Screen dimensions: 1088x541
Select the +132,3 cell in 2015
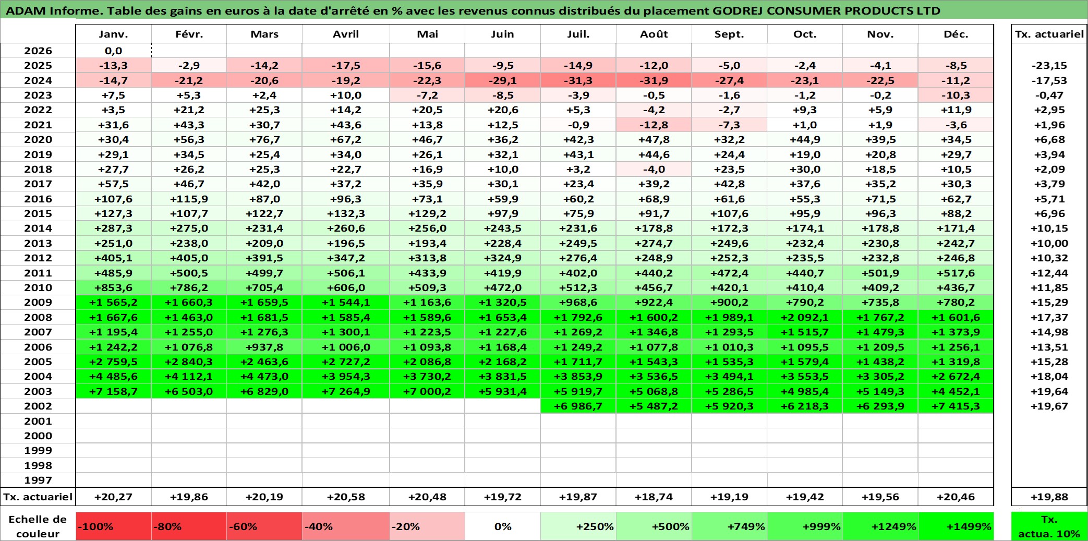point(346,213)
